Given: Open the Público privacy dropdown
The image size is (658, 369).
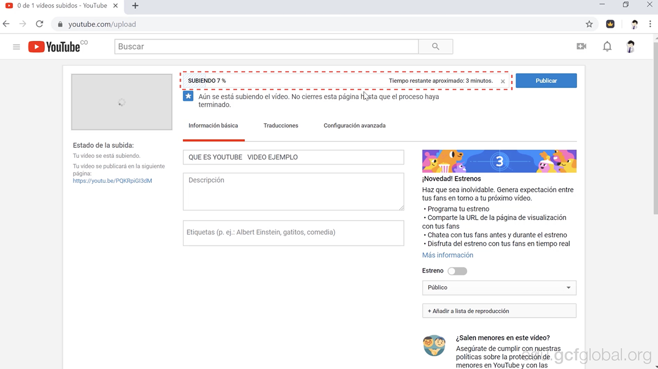Looking at the screenshot, I should pyautogui.click(x=499, y=288).
